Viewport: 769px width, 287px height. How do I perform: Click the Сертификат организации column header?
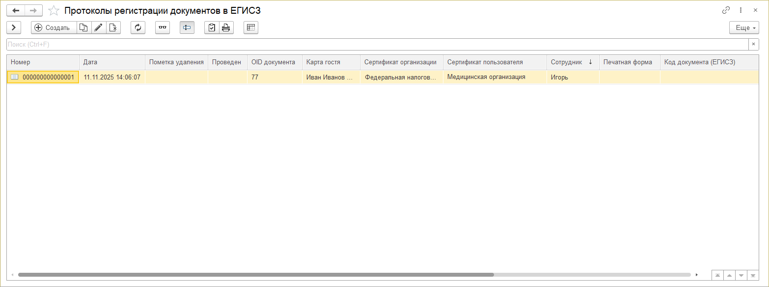point(401,62)
